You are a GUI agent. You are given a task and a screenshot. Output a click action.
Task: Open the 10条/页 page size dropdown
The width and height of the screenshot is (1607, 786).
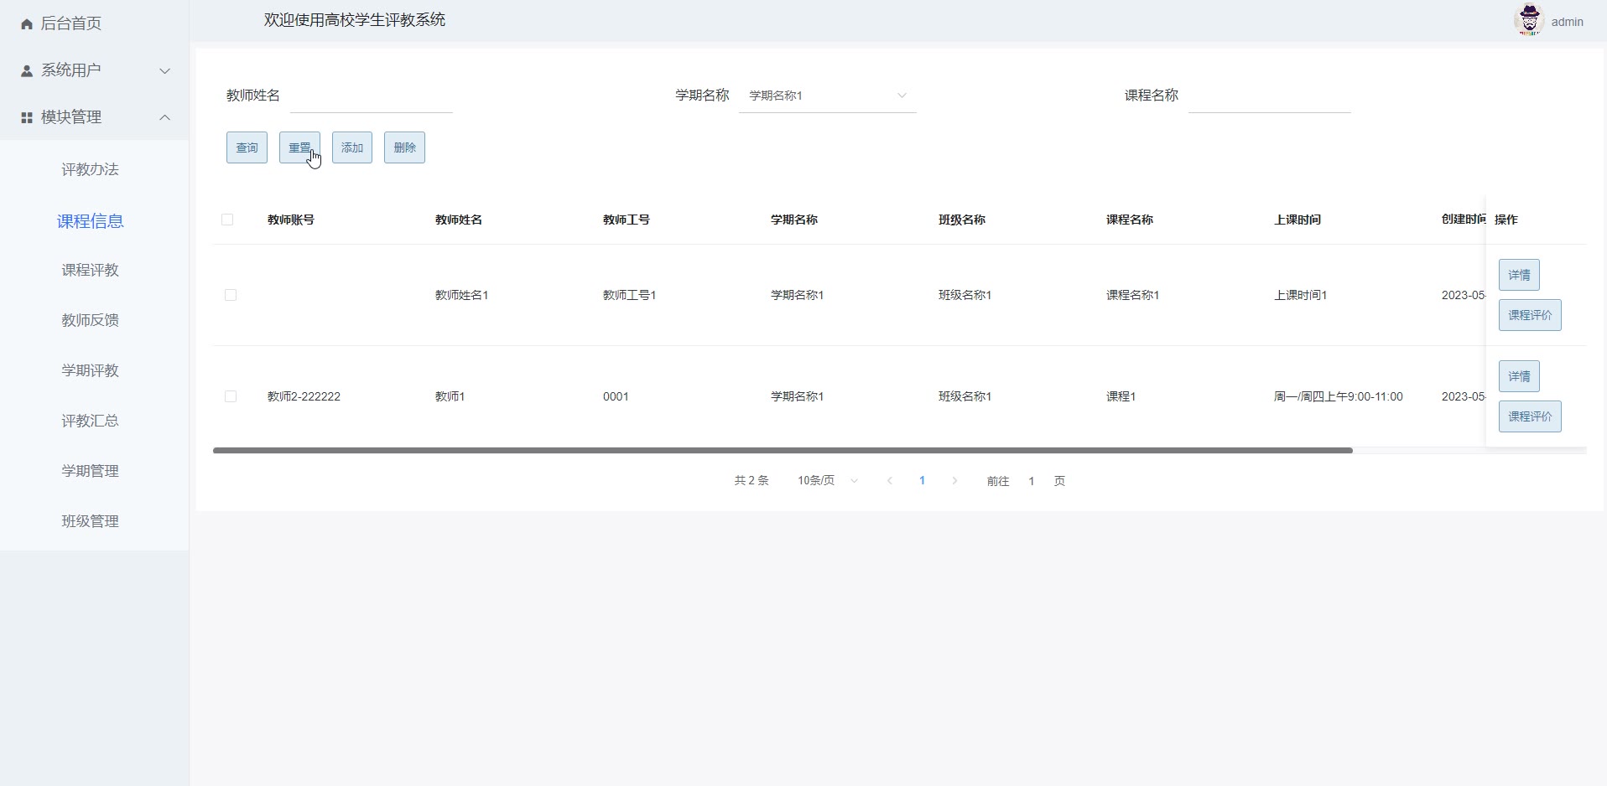coord(828,481)
